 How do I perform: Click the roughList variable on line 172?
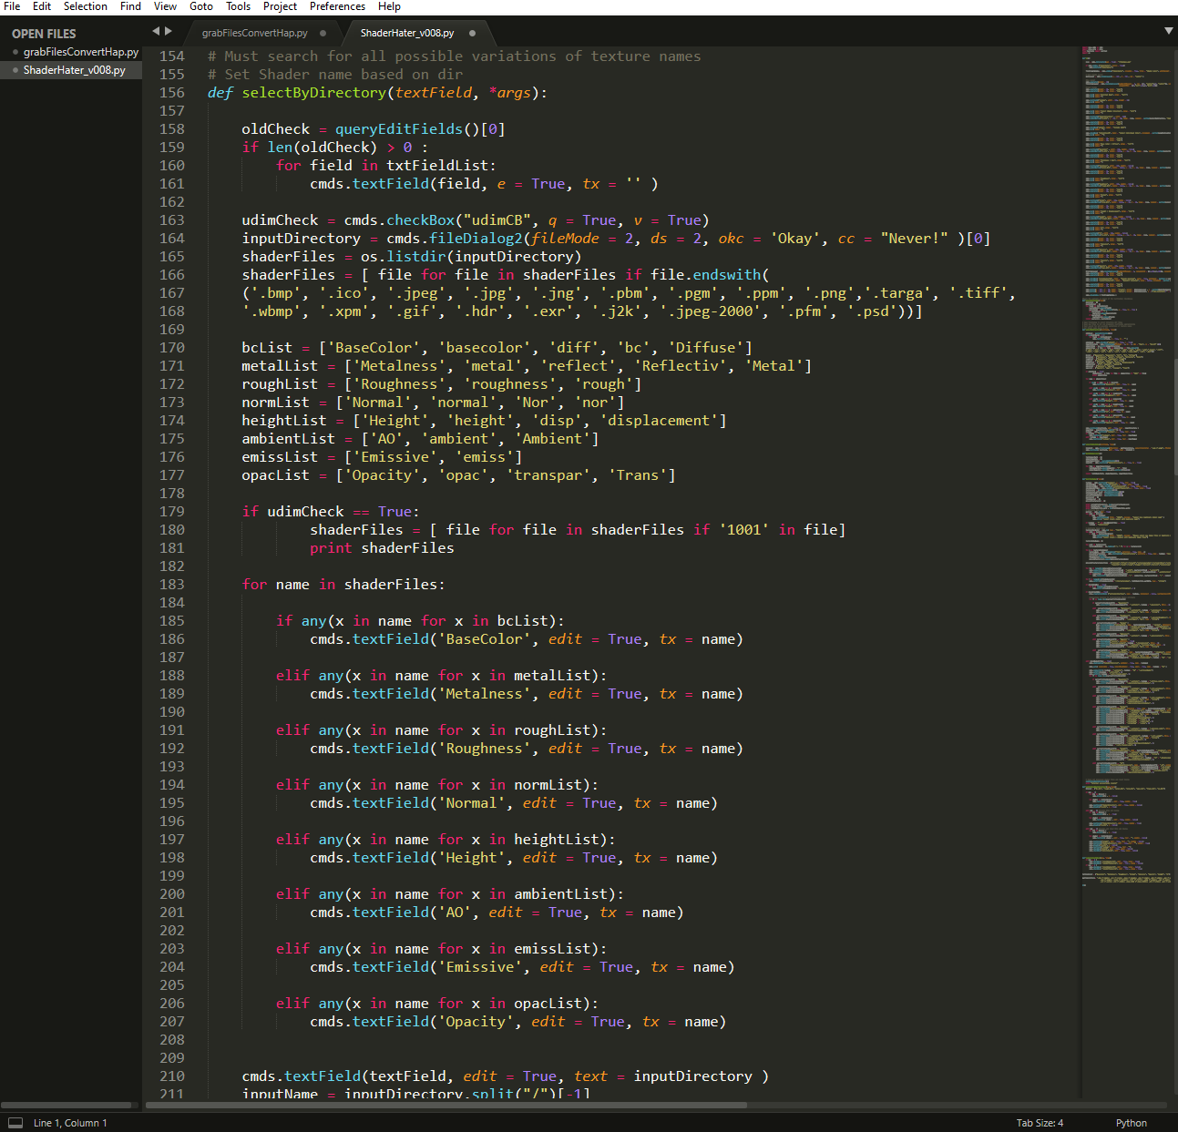click(280, 384)
